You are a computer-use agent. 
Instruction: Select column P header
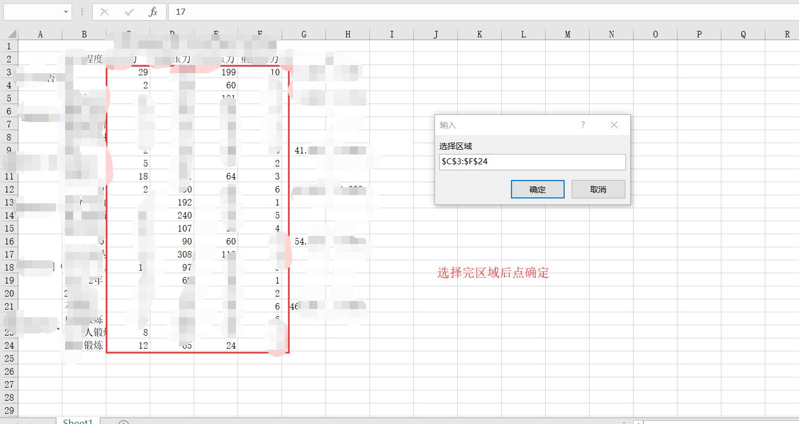pyautogui.click(x=699, y=34)
